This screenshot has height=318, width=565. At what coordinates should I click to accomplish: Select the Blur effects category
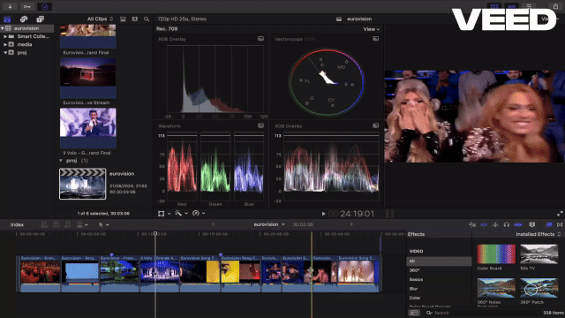(x=439, y=289)
